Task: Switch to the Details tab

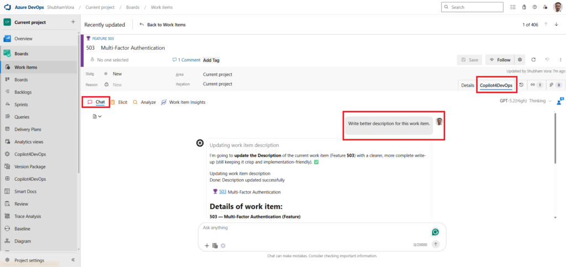Action: point(468,85)
